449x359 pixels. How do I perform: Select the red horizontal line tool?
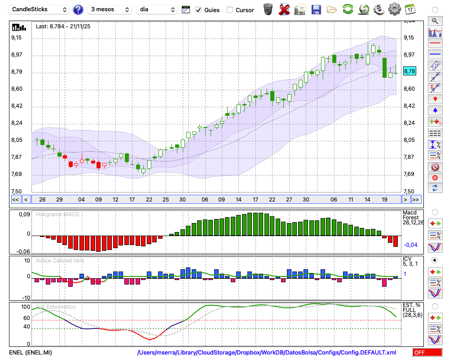[435, 43]
